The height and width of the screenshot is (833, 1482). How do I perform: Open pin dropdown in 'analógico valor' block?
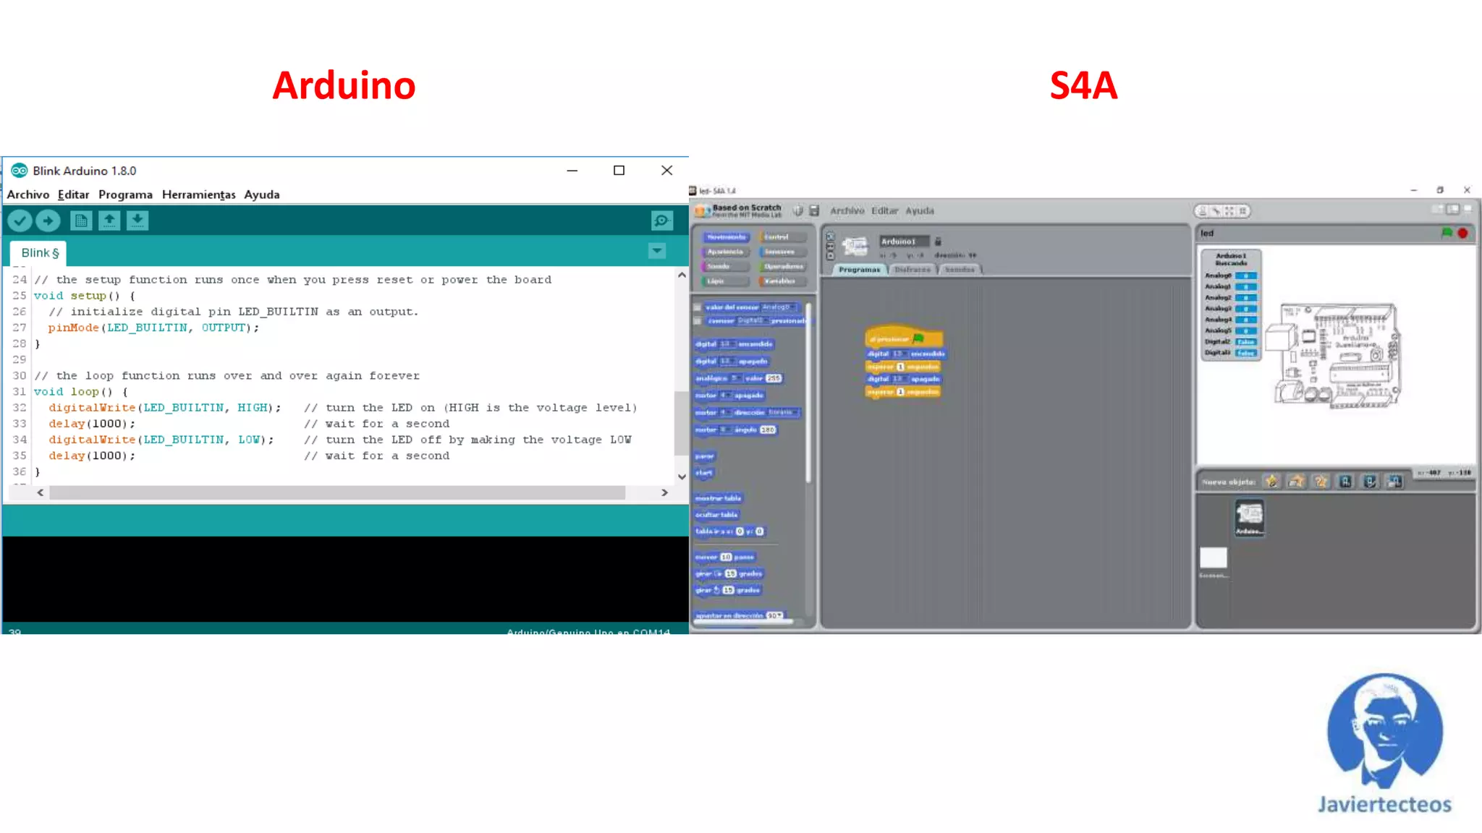(x=737, y=378)
